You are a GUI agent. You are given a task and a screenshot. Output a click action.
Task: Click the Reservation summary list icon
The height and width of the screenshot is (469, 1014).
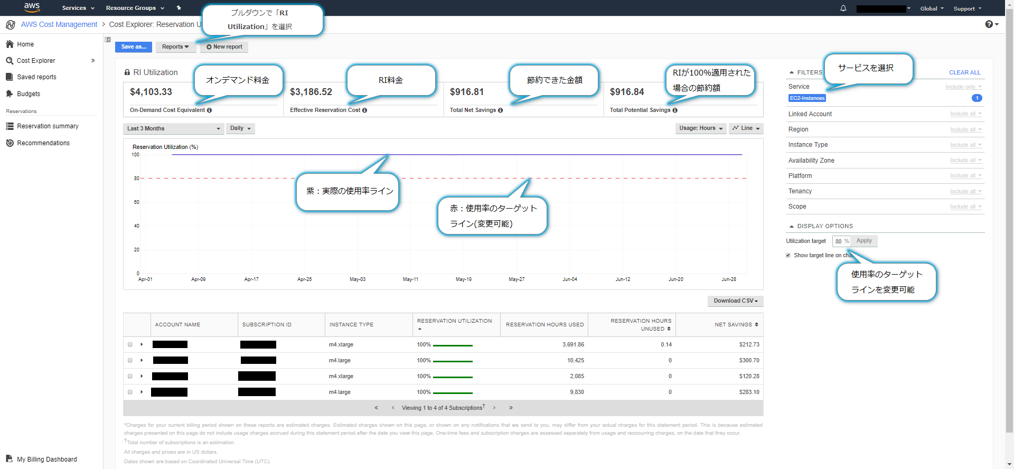point(10,126)
